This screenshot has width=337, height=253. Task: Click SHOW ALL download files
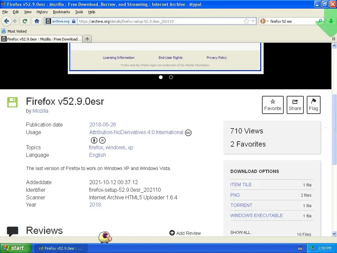tap(240, 232)
